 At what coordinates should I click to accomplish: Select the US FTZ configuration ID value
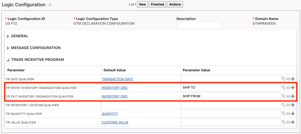pyautogui.click(x=11, y=24)
